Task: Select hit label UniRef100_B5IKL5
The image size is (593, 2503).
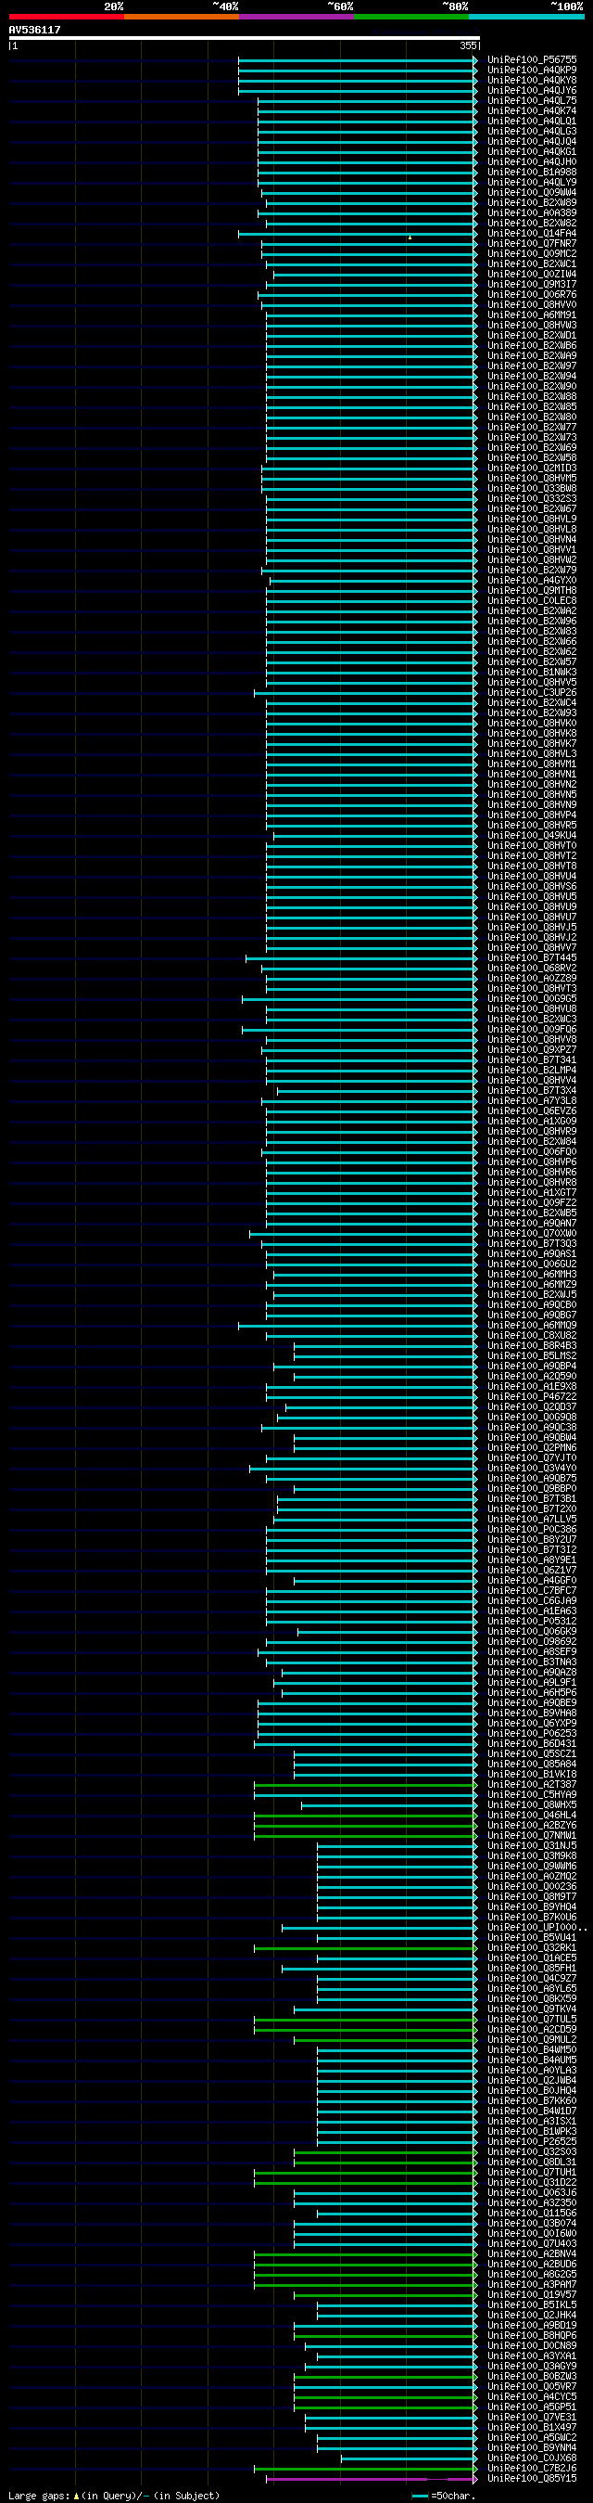Action: (532, 2304)
